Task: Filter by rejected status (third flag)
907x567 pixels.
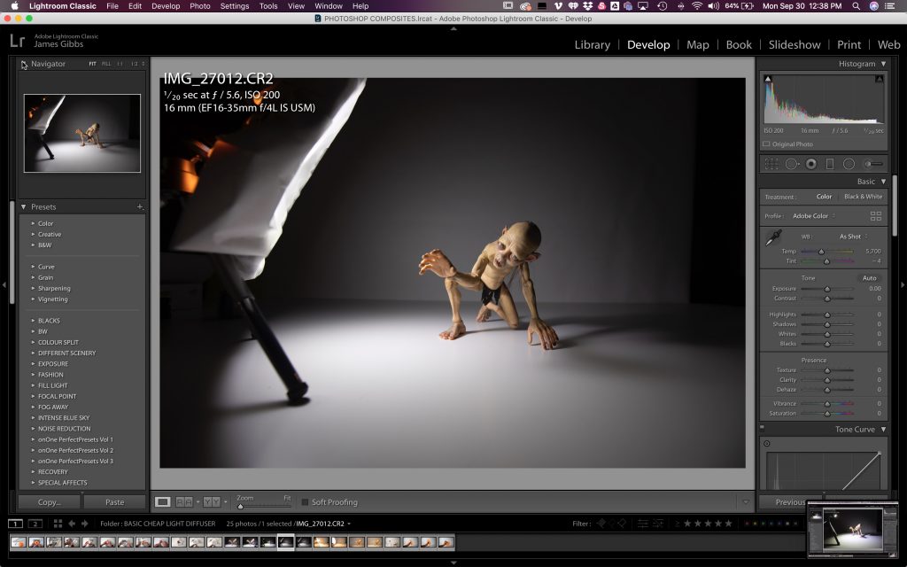Action: [622, 523]
